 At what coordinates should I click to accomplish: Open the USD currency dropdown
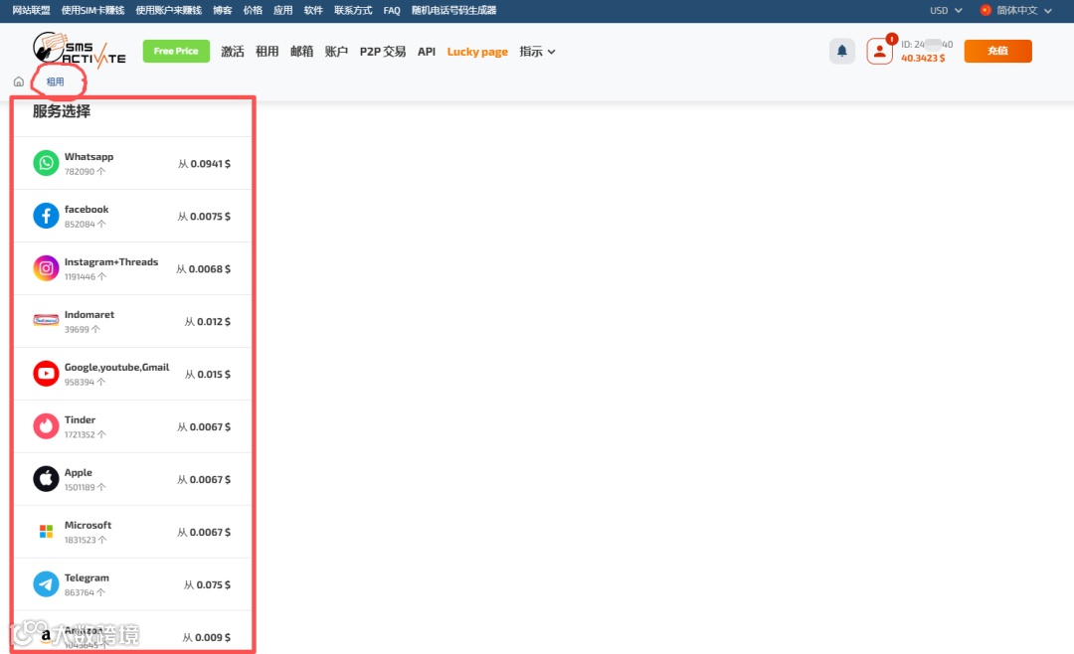pyautogui.click(x=946, y=10)
